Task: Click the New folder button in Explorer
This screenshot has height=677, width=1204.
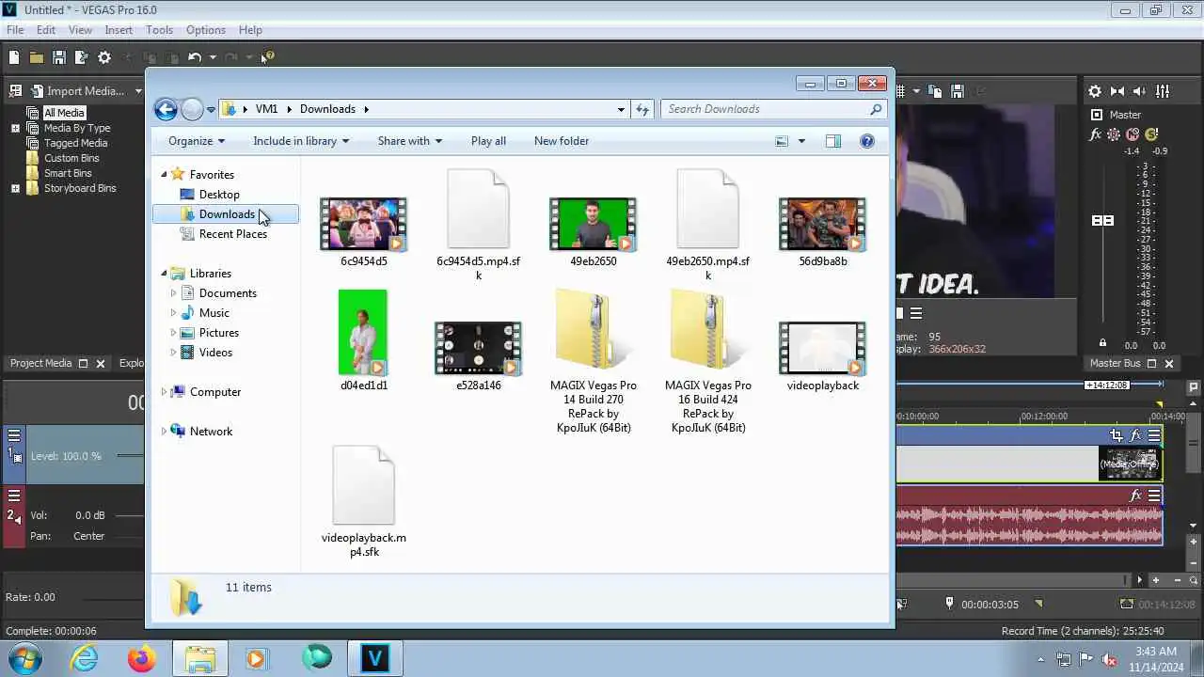Action: pyautogui.click(x=562, y=141)
